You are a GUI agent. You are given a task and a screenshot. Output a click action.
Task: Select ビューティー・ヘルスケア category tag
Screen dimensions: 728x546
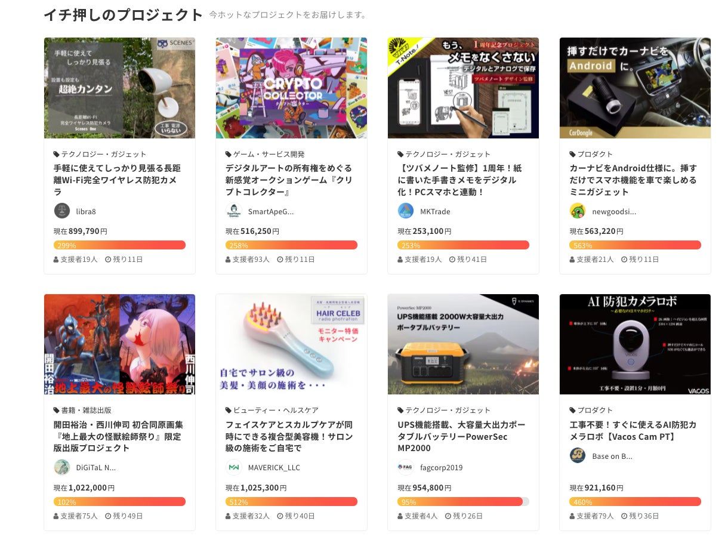272,410
